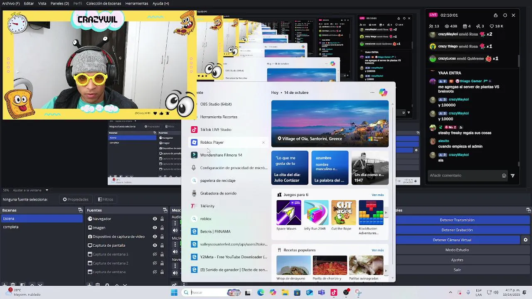
Task: Hide Captura de pantalla source
Action: [x=155, y=245]
